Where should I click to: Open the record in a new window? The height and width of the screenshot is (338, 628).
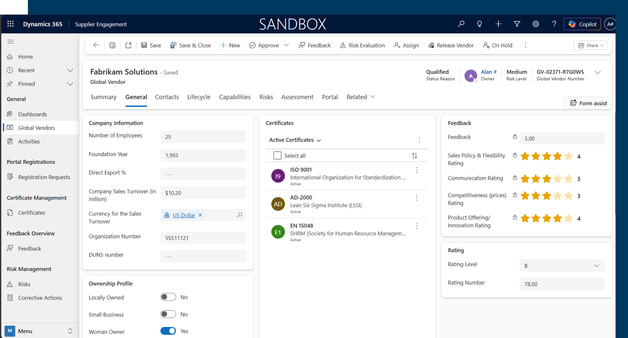click(x=128, y=45)
